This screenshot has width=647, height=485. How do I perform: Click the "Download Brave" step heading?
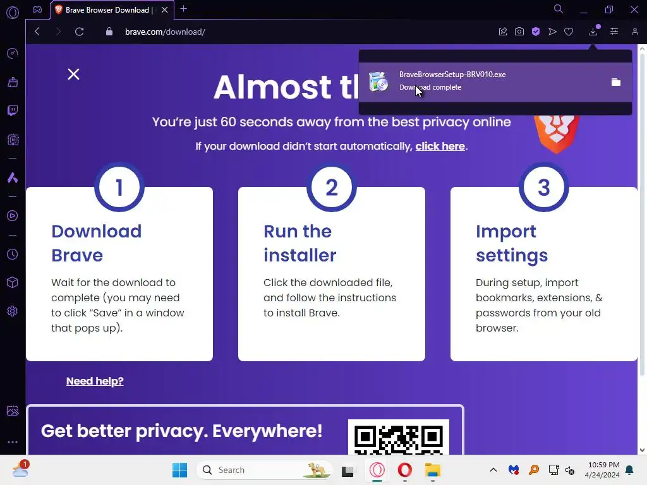tap(97, 243)
